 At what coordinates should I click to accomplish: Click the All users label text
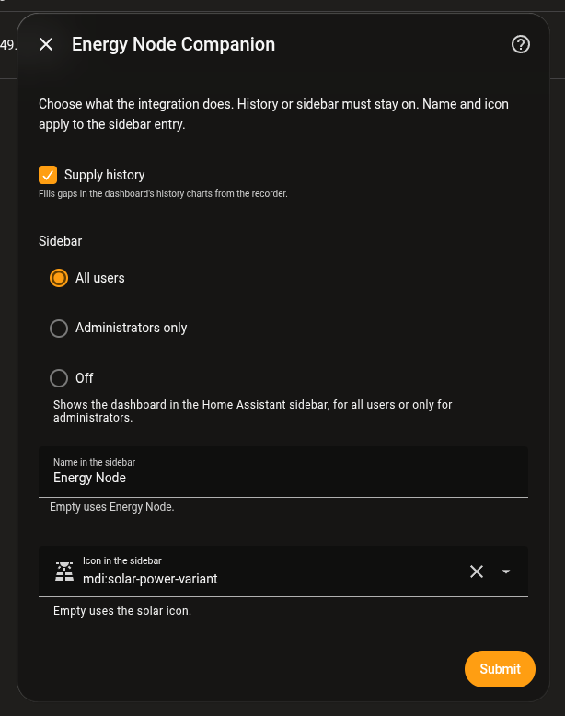coord(100,278)
